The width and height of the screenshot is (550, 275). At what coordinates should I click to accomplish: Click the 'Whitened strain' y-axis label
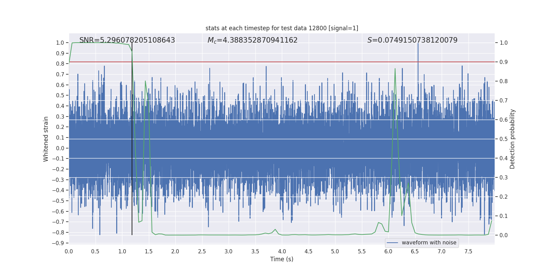pyautogui.click(x=46, y=139)
